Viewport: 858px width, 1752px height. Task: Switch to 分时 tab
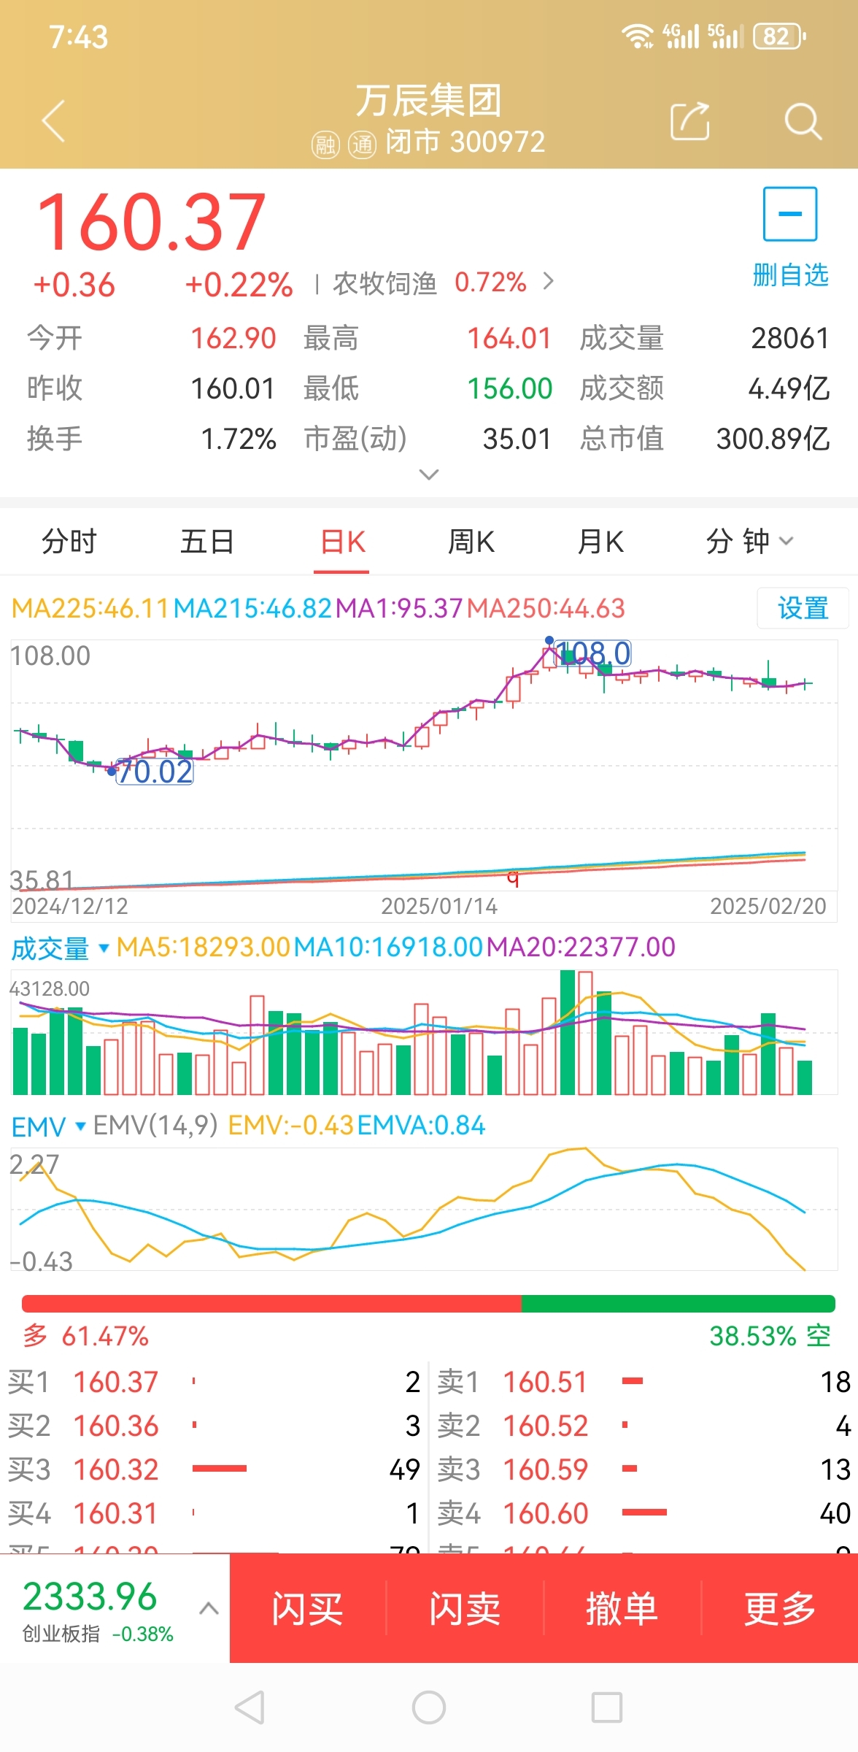[69, 542]
